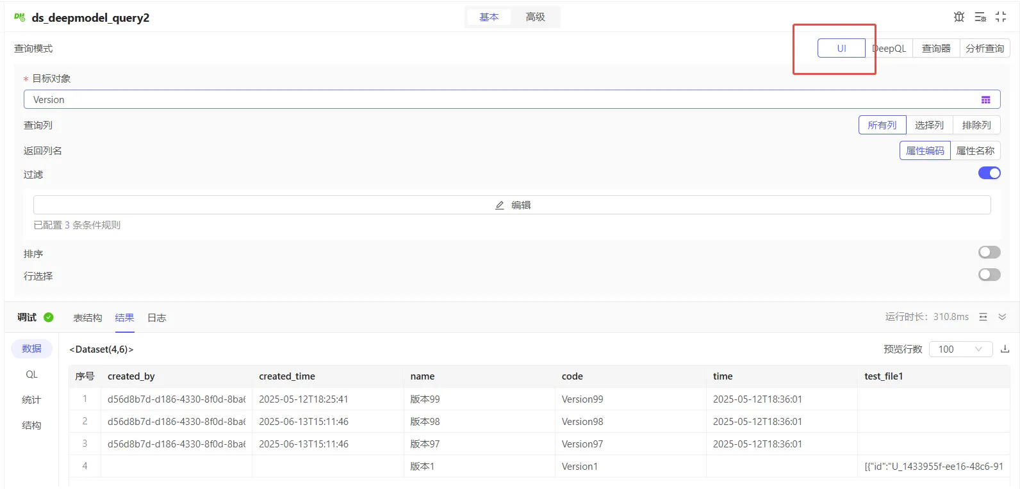Viewport: 1020px width, 489px height.
Task: Turn on the 行选择 row selection toggle
Action: click(x=989, y=275)
